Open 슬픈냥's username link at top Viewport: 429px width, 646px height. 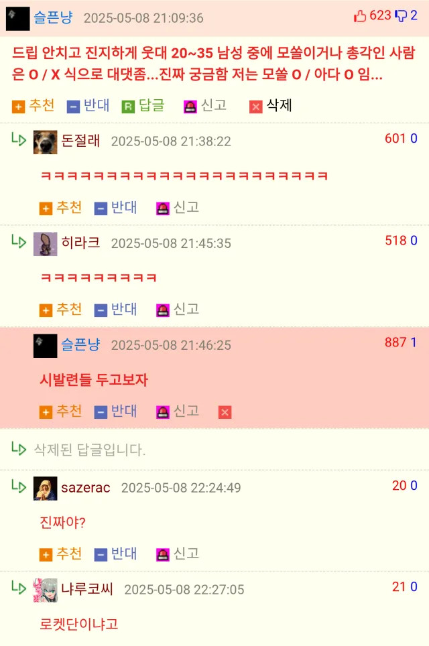[x=53, y=17]
